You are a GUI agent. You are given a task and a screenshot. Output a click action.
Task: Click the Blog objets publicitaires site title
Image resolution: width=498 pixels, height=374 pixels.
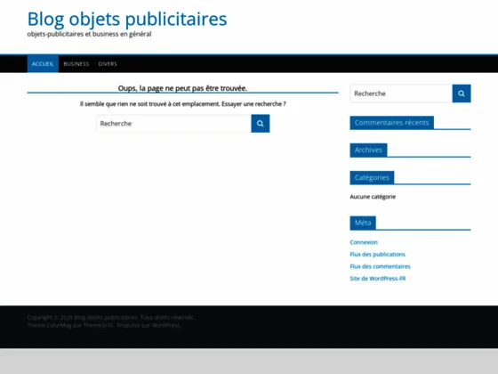click(x=127, y=19)
